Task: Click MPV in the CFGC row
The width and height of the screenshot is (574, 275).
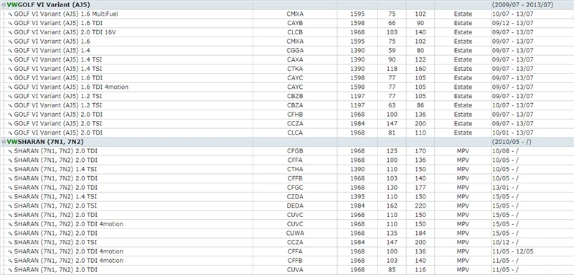Action: (x=463, y=188)
